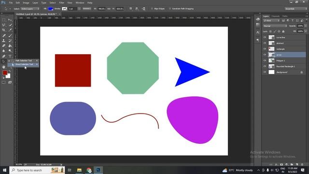Select the Lasso tool
309x174 pixels.
tap(4, 25)
